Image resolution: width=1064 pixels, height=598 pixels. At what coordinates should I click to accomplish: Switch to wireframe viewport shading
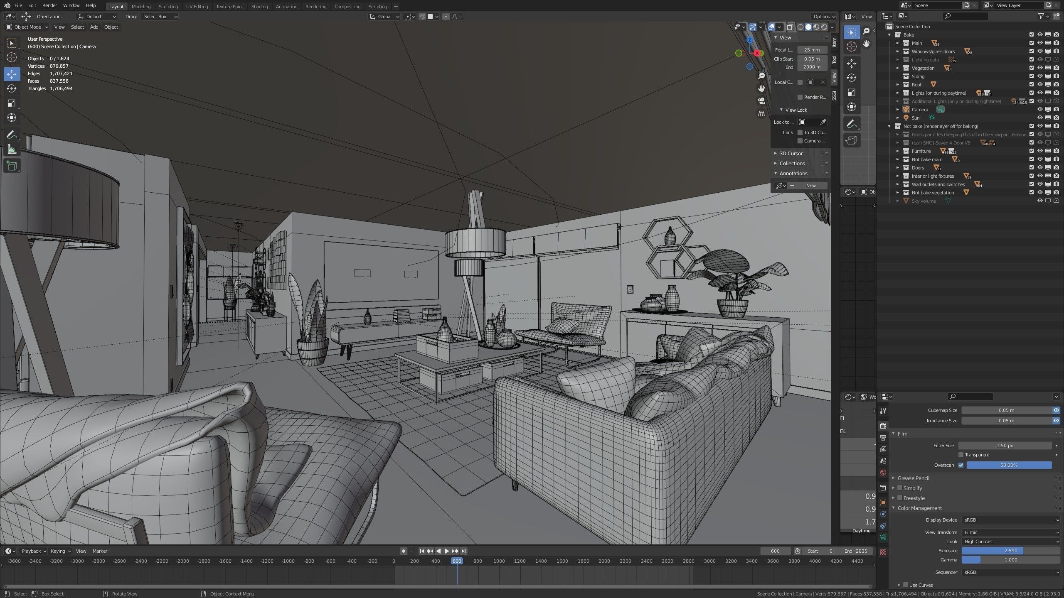click(x=800, y=27)
